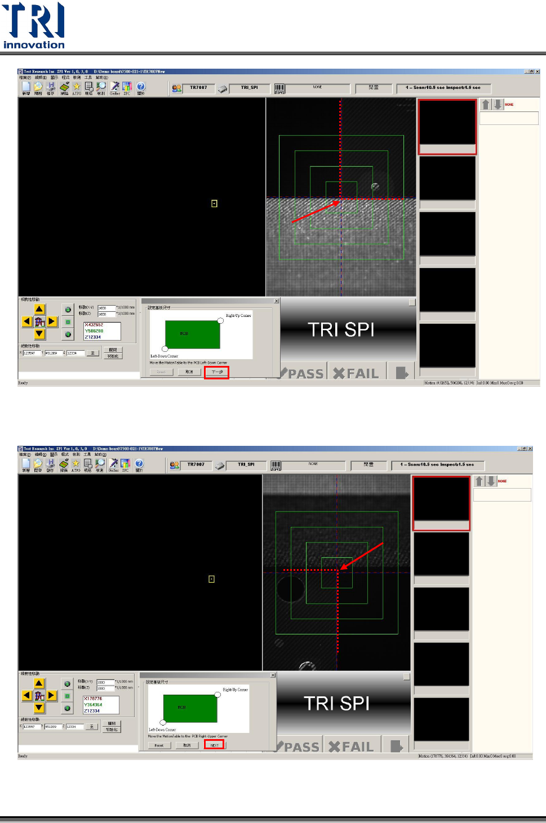Click the X-Y move step field in upper screenshot
The width and height of the screenshot is (546, 823).
106,308
